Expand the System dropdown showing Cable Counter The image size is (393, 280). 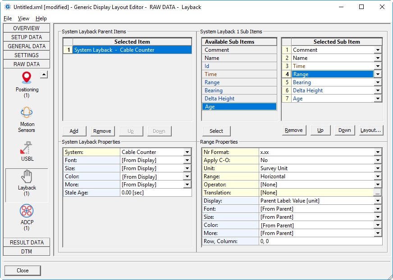click(x=187, y=152)
